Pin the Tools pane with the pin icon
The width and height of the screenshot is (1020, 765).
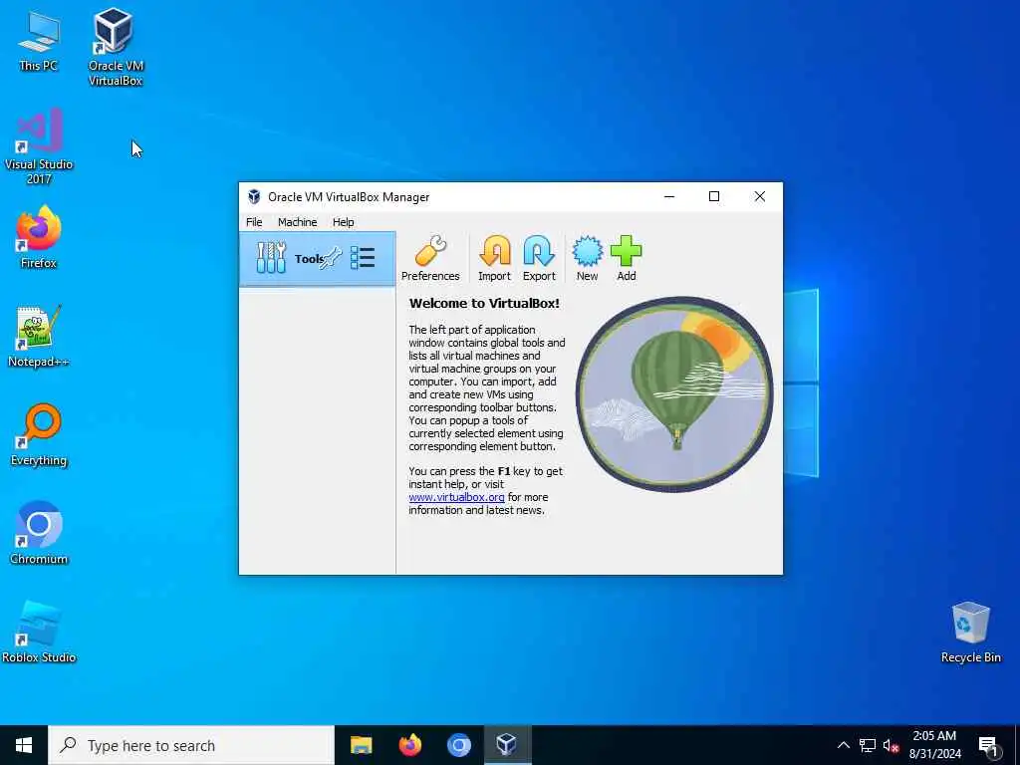(x=331, y=258)
